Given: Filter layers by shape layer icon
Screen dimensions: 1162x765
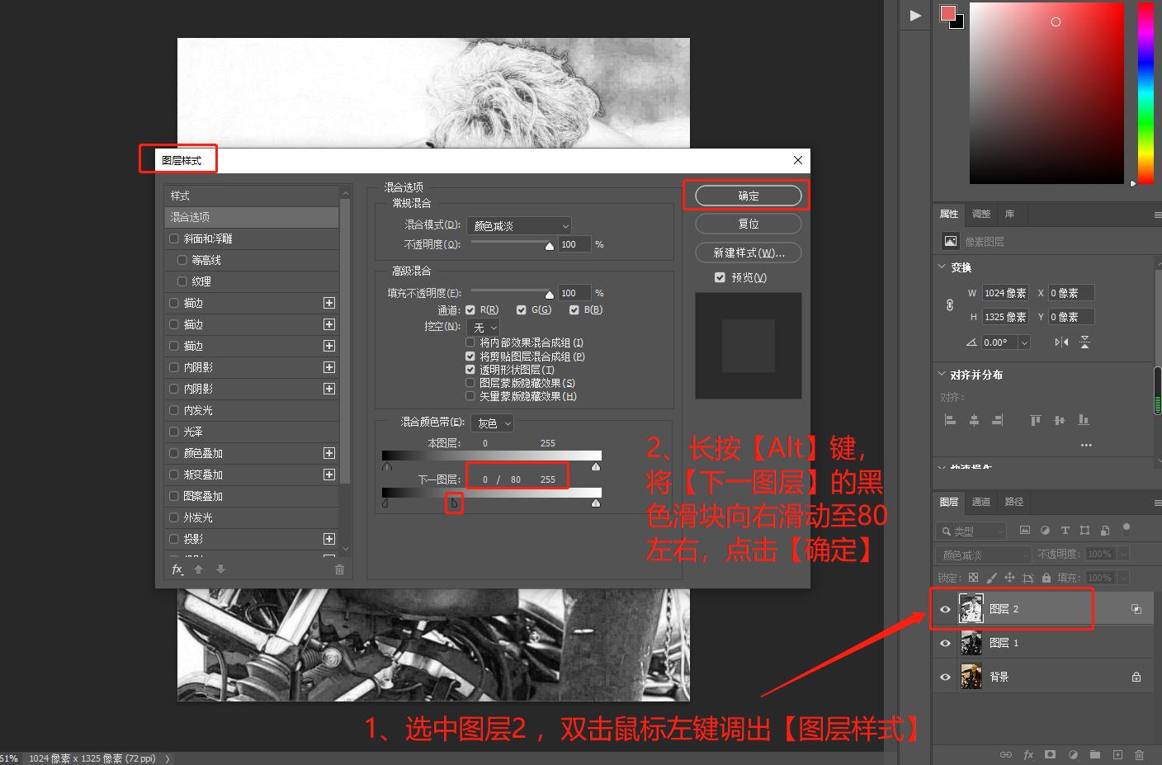Looking at the screenshot, I should 1084,531.
